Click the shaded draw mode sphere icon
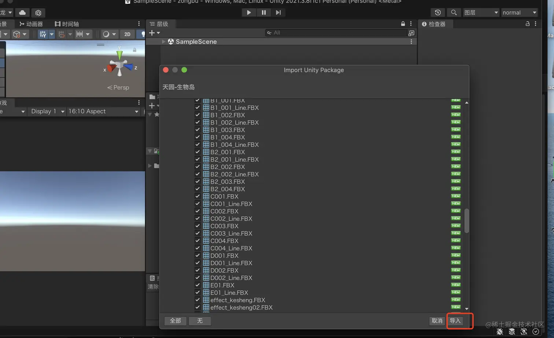This screenshot has width=554, height=338. coord(106,34)
